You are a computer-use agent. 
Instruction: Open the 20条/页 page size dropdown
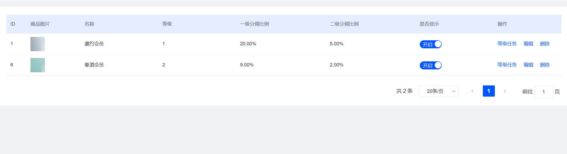(438, 91)
